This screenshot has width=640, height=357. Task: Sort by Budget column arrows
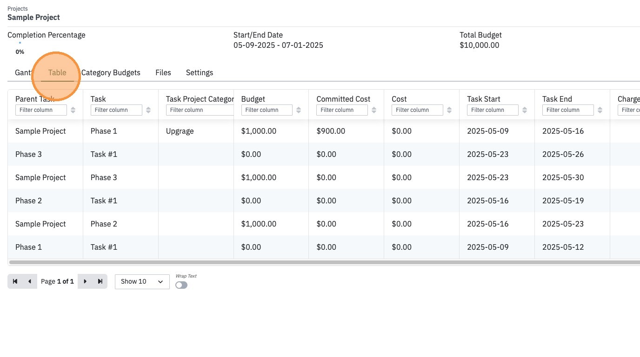tap(299, 110)
